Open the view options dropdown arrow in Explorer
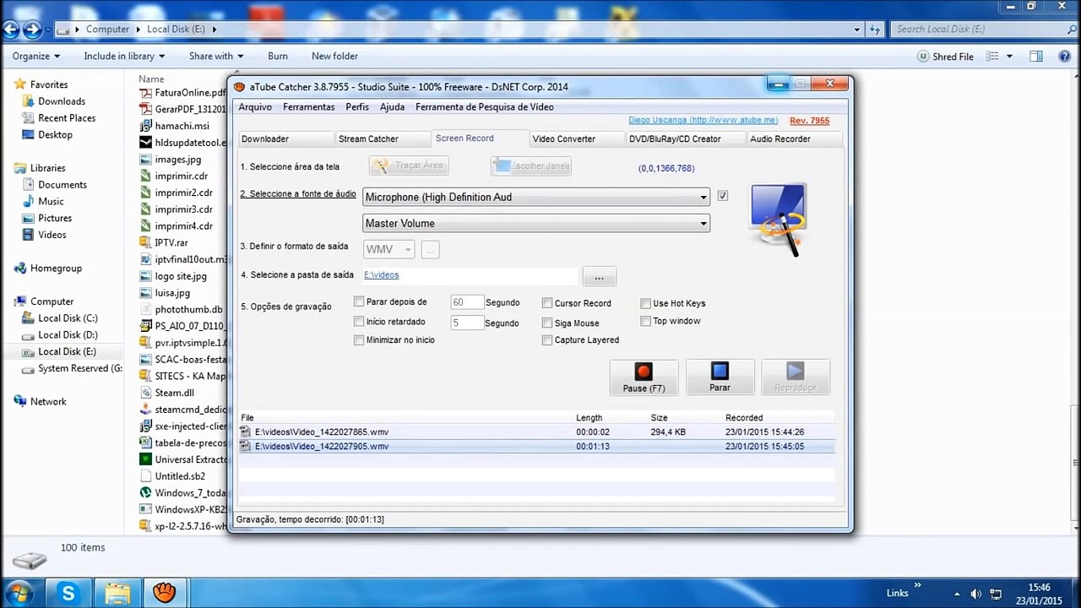This screenshot has width=1081, height=608. coord(1009,57)
